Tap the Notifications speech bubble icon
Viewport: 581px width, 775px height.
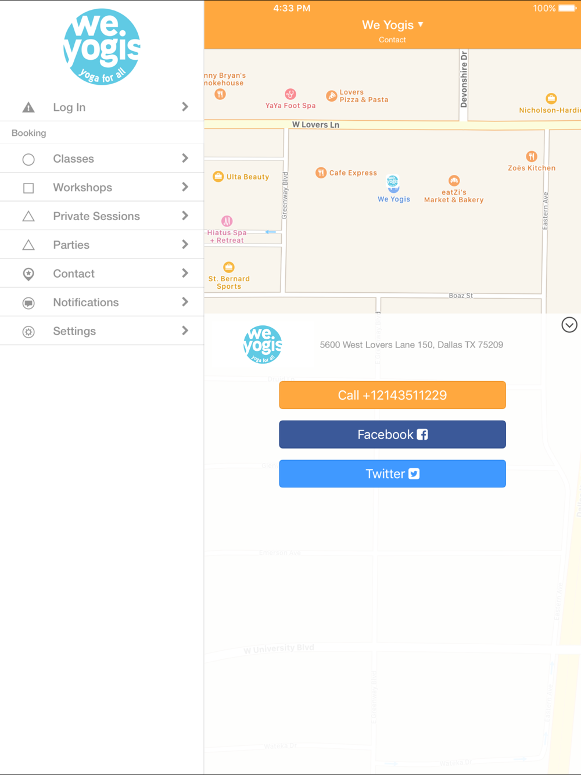coord(28,303)
